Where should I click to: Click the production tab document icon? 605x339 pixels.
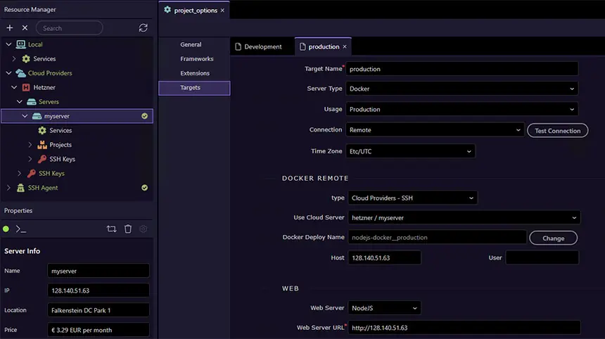[302, 46]
